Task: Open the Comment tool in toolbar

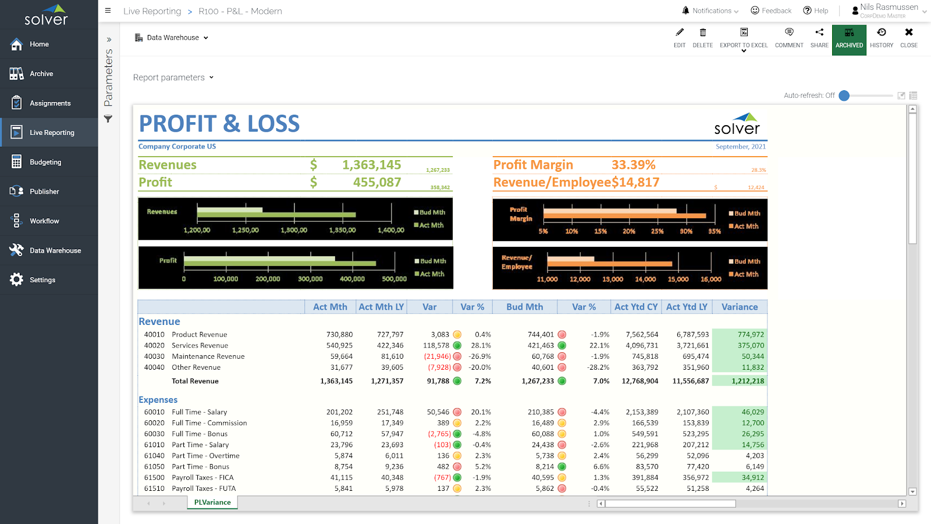Action: (788, 33)
